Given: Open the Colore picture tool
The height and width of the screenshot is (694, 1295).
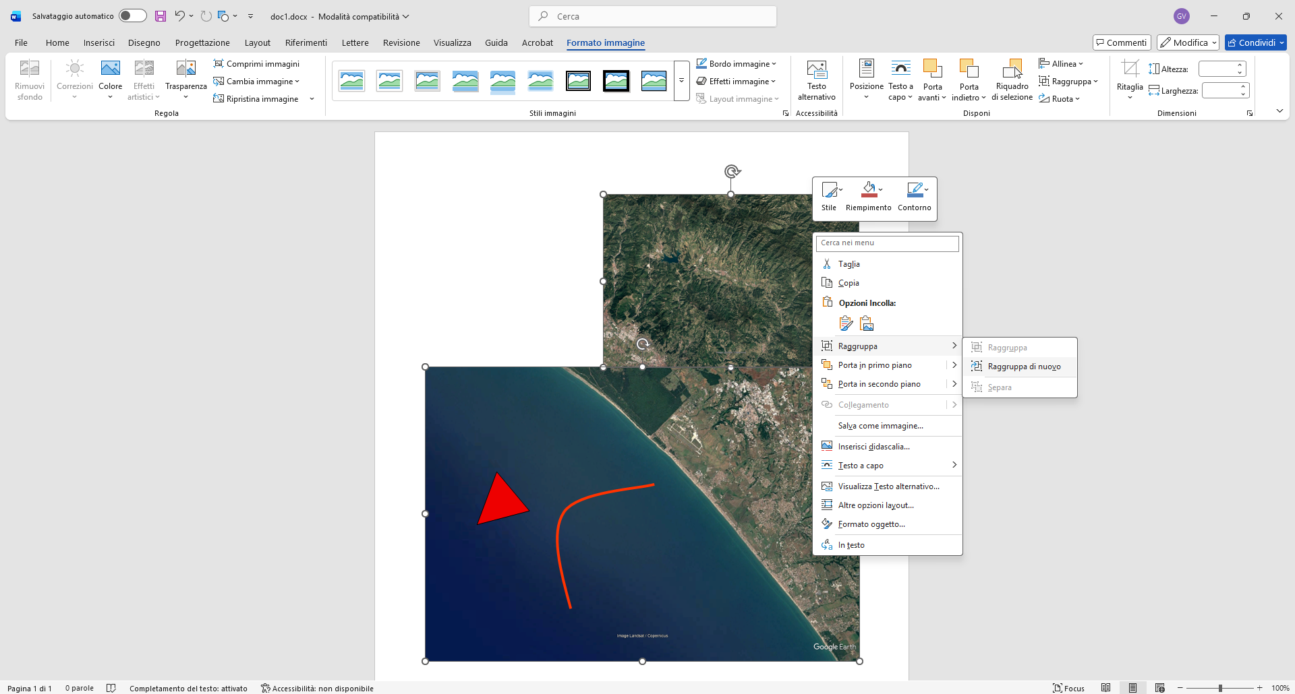Looking at the screenshot, I should pos(111,80).
